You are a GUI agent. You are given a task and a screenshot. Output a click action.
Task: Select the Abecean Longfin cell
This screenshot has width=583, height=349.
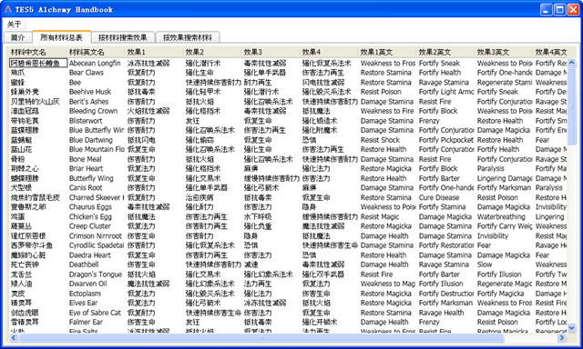[95, 64]
